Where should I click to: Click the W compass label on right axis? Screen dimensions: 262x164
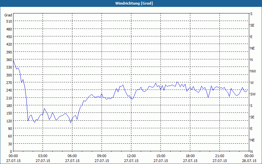click(x=252, y=83)
